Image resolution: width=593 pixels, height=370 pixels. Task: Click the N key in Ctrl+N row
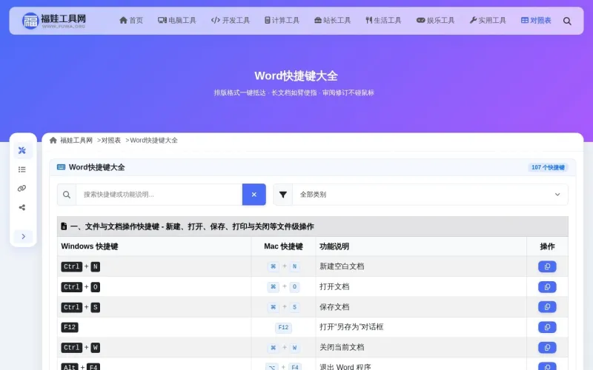[x=96, y=266]
